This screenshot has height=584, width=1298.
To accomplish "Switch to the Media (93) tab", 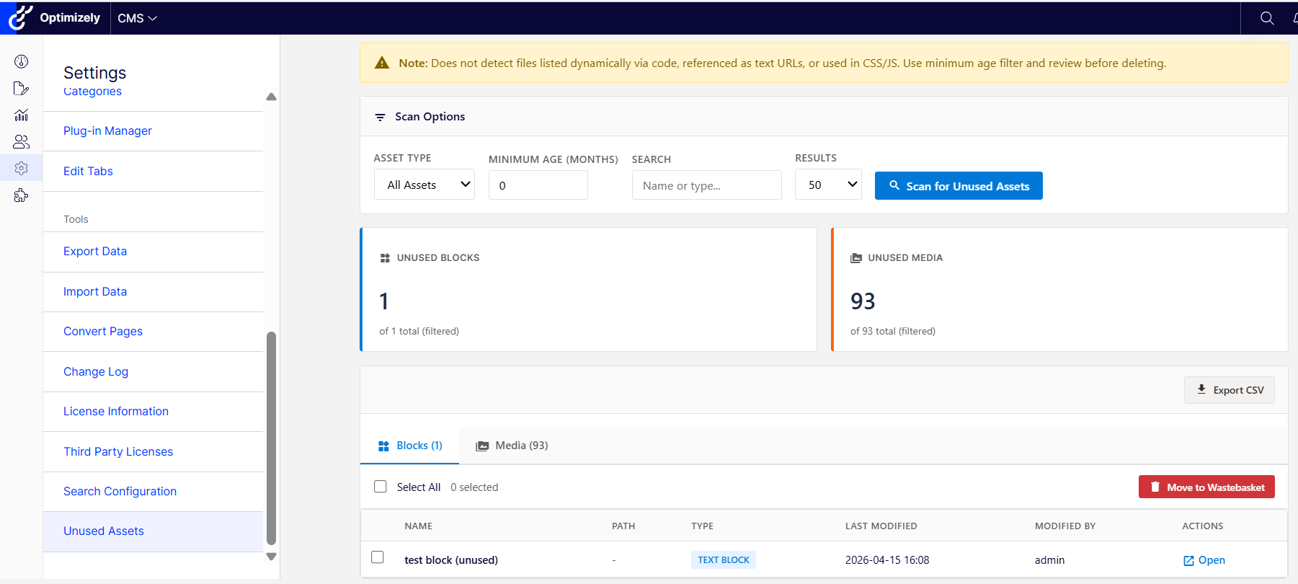I will [x=512, y=446].
